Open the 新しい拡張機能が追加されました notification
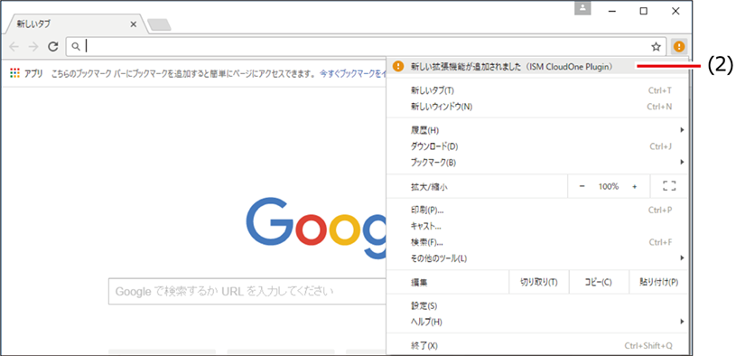The height and width of the screenshot is (356, 736). pyautogui.click(x=537, y=67)
